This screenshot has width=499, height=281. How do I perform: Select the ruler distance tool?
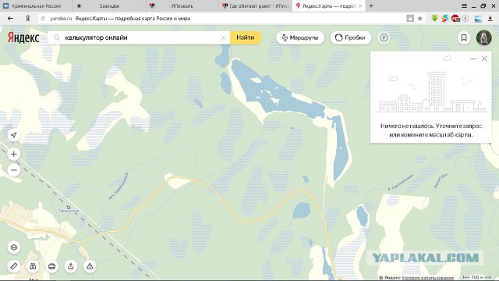pyautogui.click(x=14, y=266)
